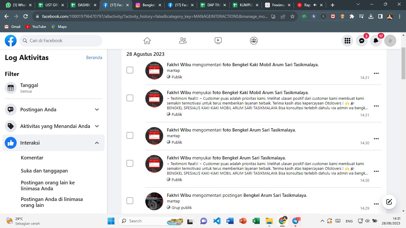Switch to the Freeimages tab
This screenshot has height=228, width=406.
277,5
